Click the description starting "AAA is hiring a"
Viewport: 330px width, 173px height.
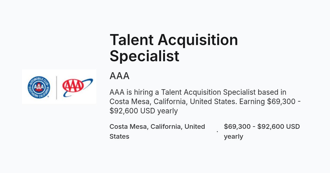pos(205,102)
